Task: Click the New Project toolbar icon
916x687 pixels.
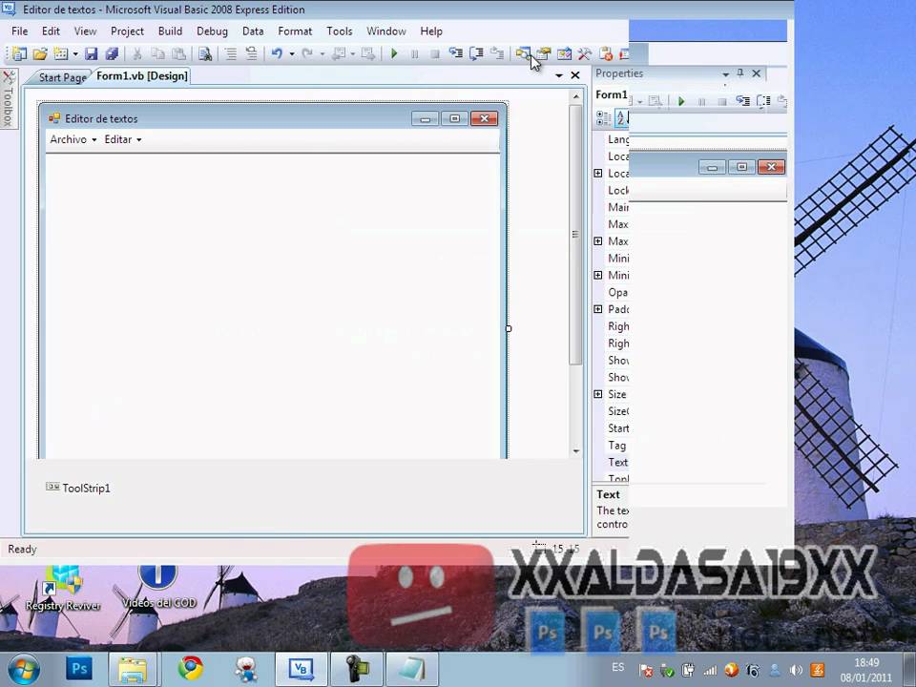Action: coord(19,53)
